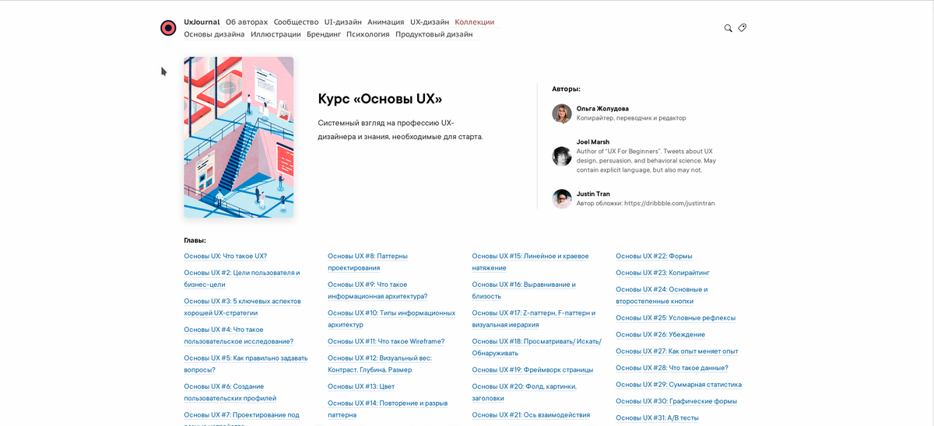Open chapter #12 Визуальный вес
The height and width of the screenshot is (426, 934).
tap(379, 364)
